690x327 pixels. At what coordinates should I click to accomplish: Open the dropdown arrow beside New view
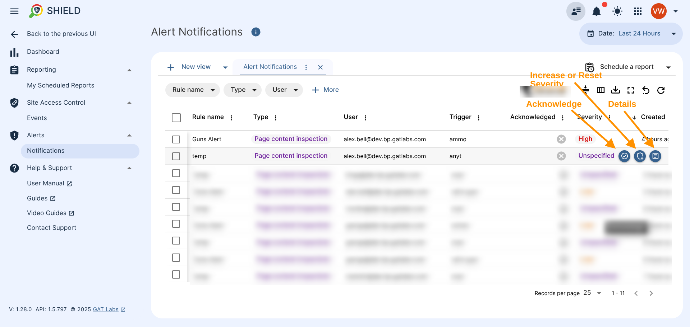point(225,67)
